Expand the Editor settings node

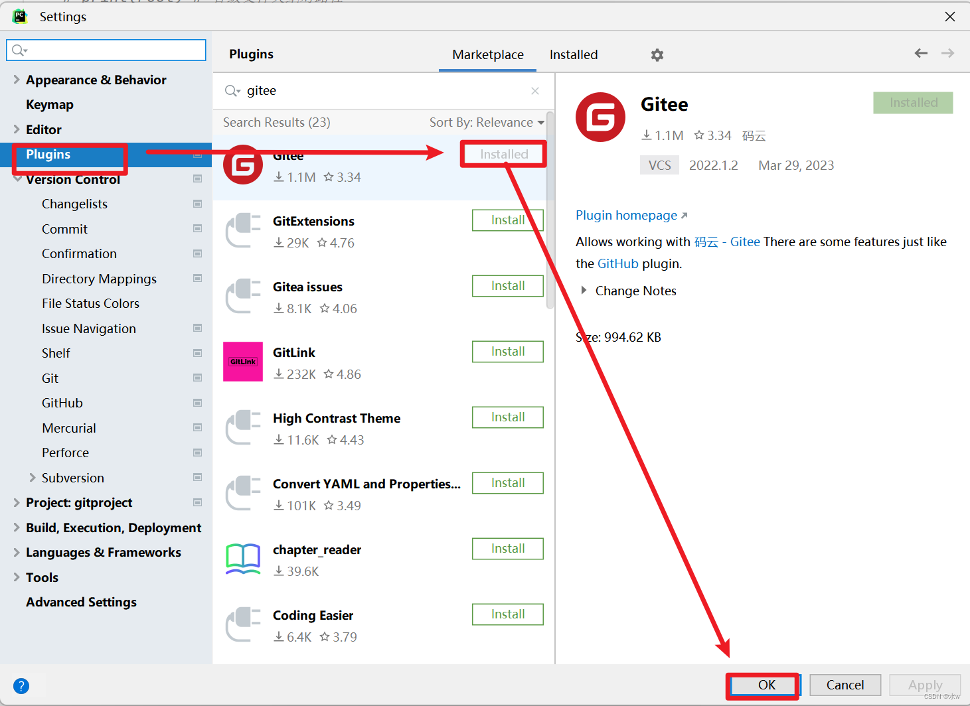point(17,129)
